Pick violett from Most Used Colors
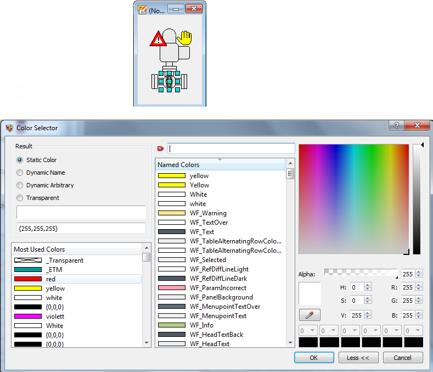The width and height of the screenshot is (433, 372). (x=54, y=317)
